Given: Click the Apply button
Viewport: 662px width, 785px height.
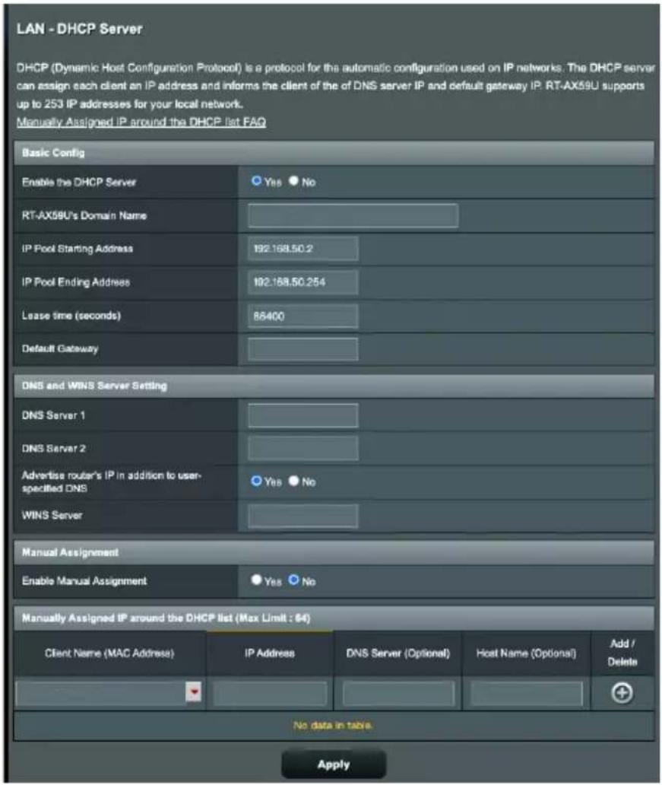Looking at the screenshot, I should point(333,764).
